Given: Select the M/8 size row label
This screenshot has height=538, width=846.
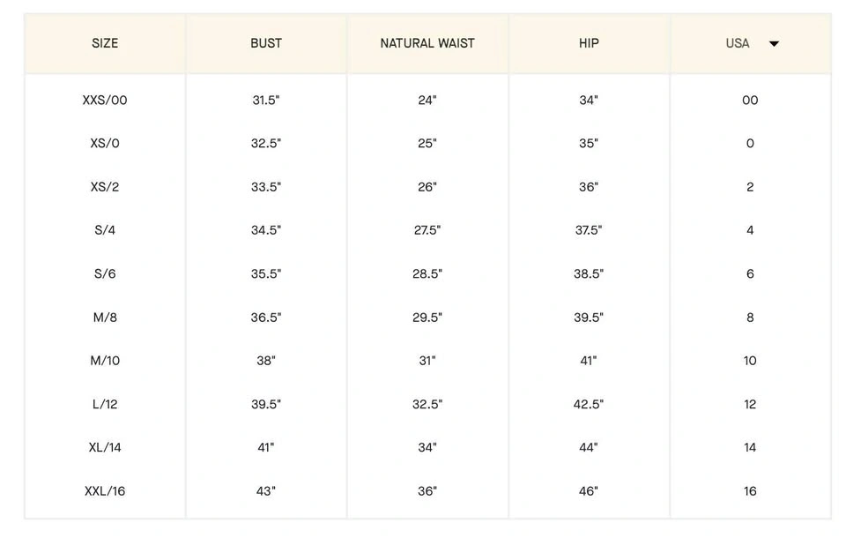Looking at the screenshot, I should [105, 318].
